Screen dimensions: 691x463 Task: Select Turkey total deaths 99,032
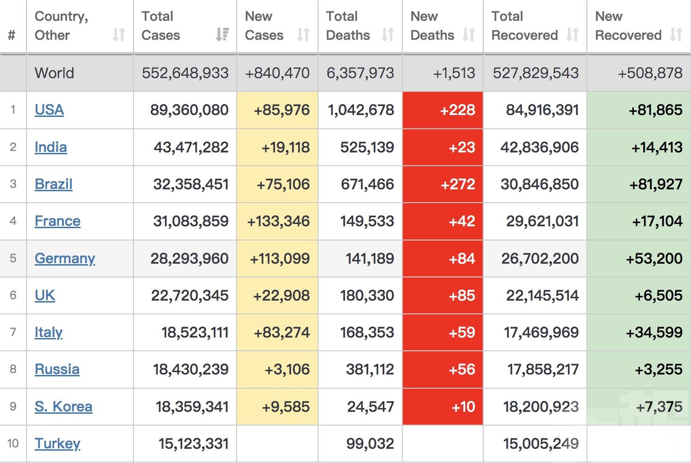coord(370,444)
